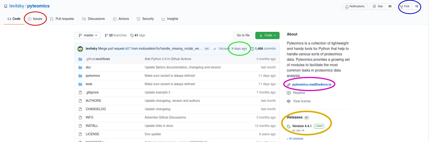Image resolution: width=429 pixels, height=142 pixels.
Task: Open commit 'Advertise Github Discussions'
Action: tap(165, 117)
